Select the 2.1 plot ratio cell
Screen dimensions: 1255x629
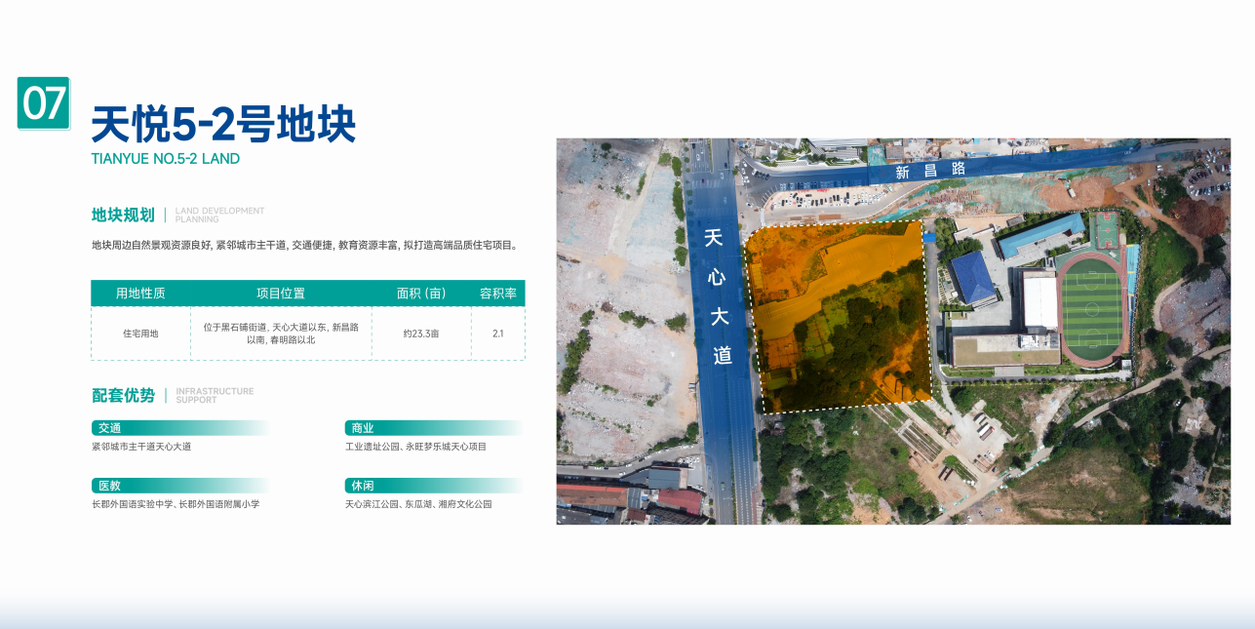pyautogui.click(x=497, y=334)
